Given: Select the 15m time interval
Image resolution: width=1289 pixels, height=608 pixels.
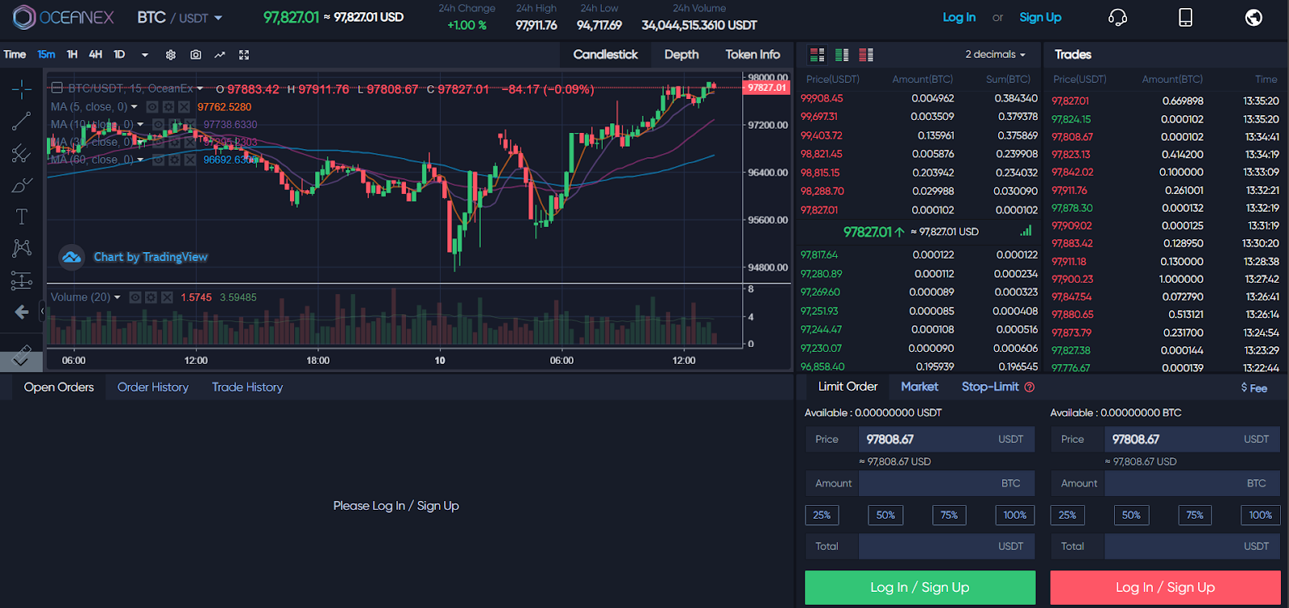Looking at the screenshot, I should click(x=46, y=55).
